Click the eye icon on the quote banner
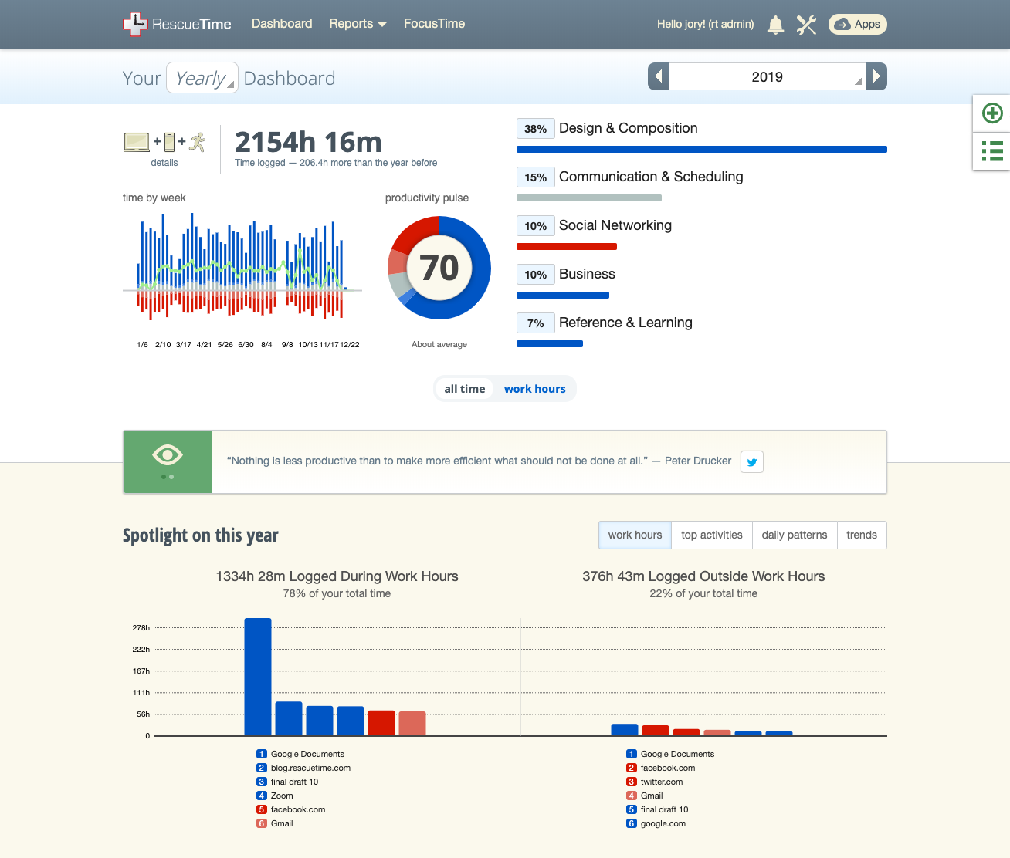The height and width of the screenshot is (858, 1010). click(167, 455)
